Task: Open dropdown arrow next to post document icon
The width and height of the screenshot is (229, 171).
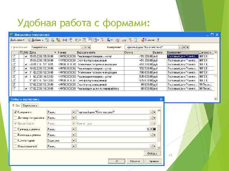Action: pyautogui.click(x=80, y=40)
